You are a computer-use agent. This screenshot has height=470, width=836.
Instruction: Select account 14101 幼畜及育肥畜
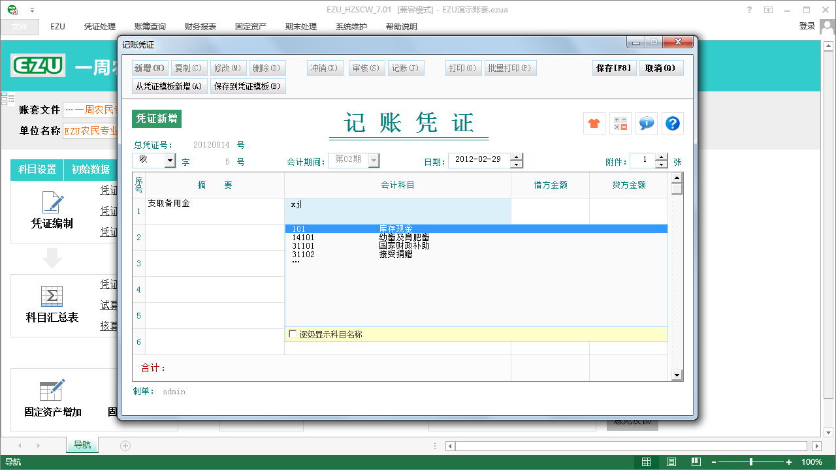(x=476, y=238)
